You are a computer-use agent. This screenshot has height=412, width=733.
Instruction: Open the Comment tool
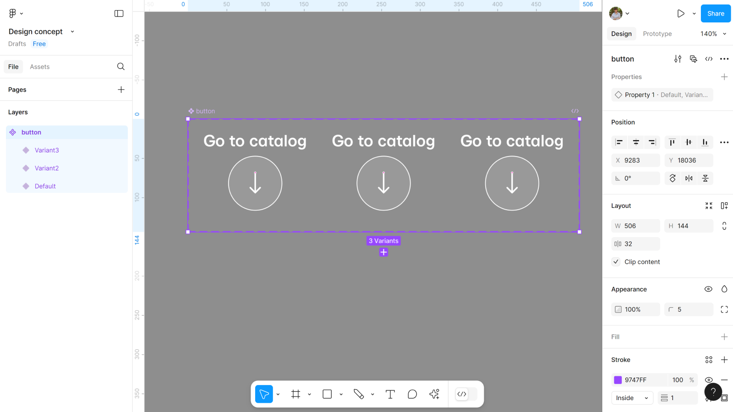(x=412, y=394)
